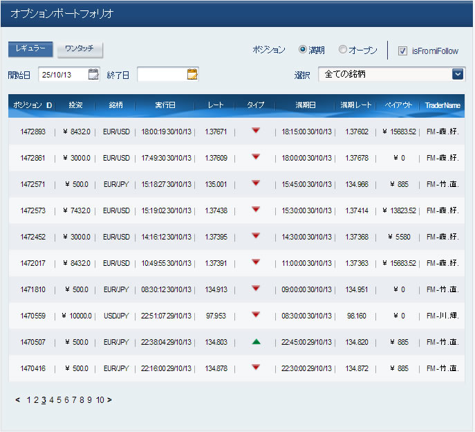Click execution time 22:38:04 29/10/13
This screenshot has width=475, height=432.
tap(166, 342)
